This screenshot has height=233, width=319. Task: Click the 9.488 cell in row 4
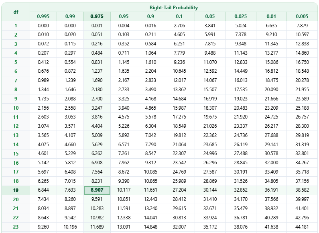[x=210, y=53]
